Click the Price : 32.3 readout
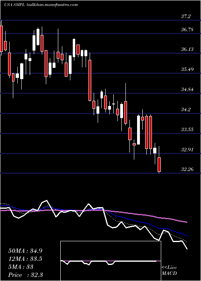Image resolution: width=201 pixels, height=281 pixels. point(25,275)
